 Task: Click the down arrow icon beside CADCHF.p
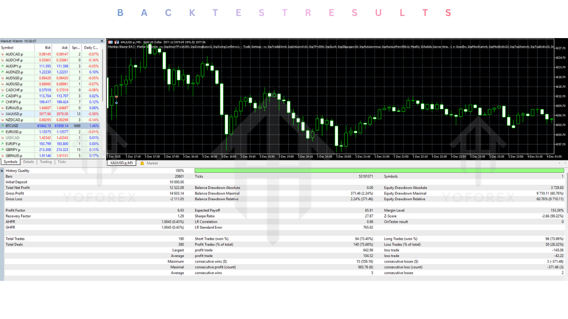pyautogui.click(x=3, y=90)
